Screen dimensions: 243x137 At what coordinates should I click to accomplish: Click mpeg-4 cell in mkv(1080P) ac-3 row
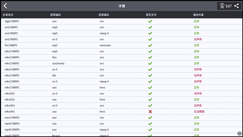point(104,81)
